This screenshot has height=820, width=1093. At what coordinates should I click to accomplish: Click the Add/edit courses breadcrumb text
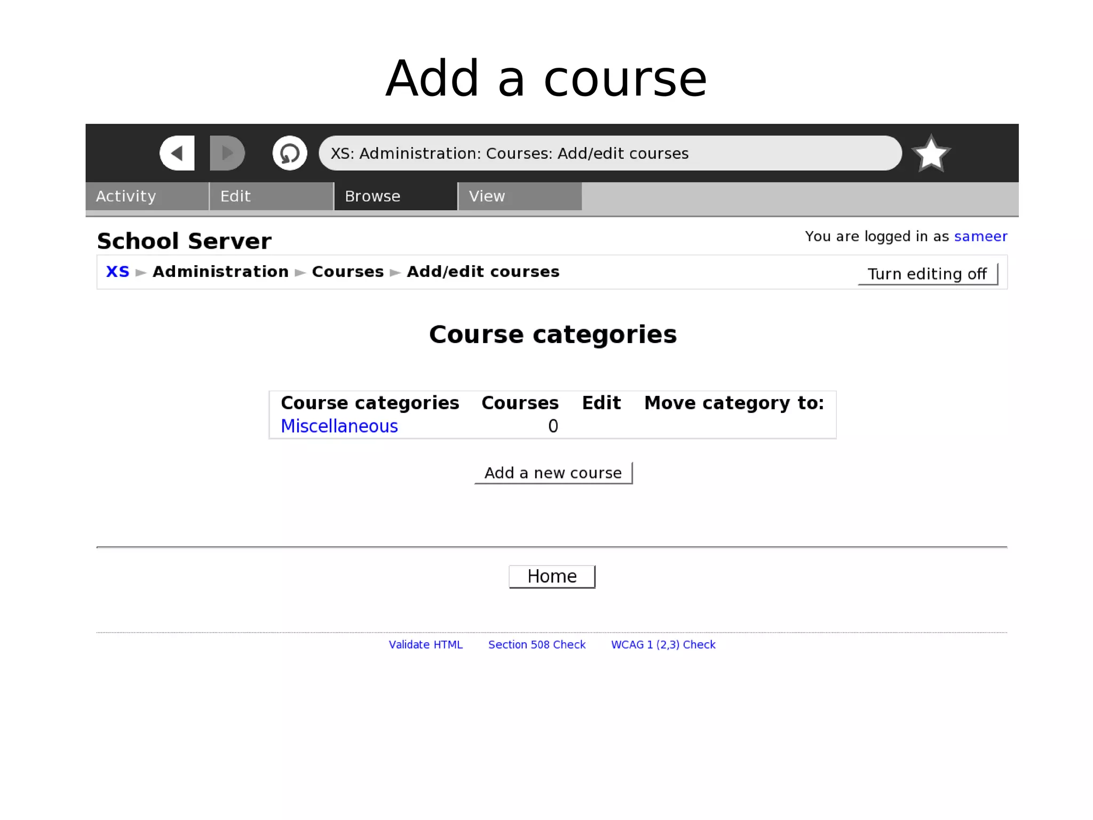pyautogui.click(x=484, y=272)
